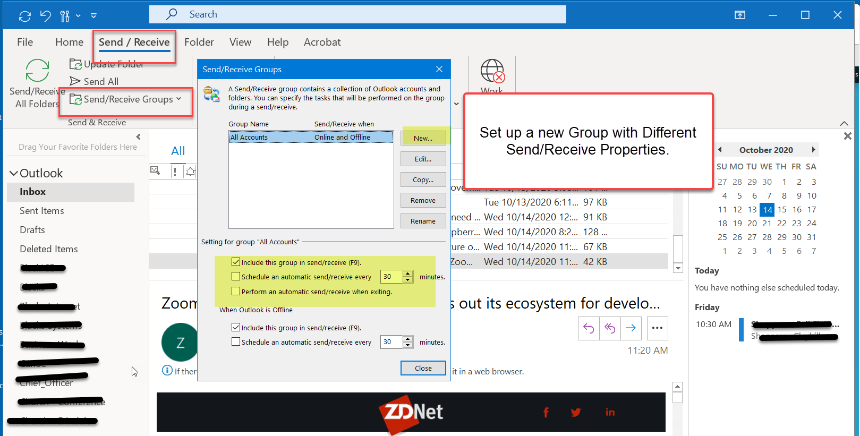Click the importance column header icon

[x=175, y=171]
